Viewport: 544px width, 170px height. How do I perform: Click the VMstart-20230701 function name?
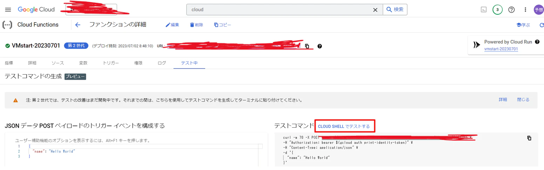(36, 46)
